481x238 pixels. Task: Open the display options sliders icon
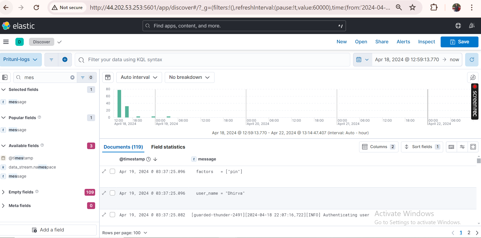click(462, 147)
